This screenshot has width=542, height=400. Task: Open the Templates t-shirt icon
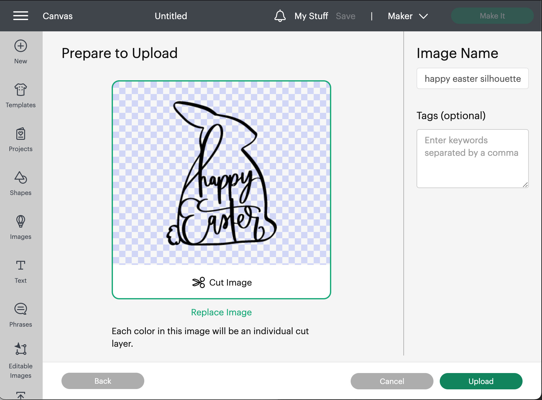(21, 90)
